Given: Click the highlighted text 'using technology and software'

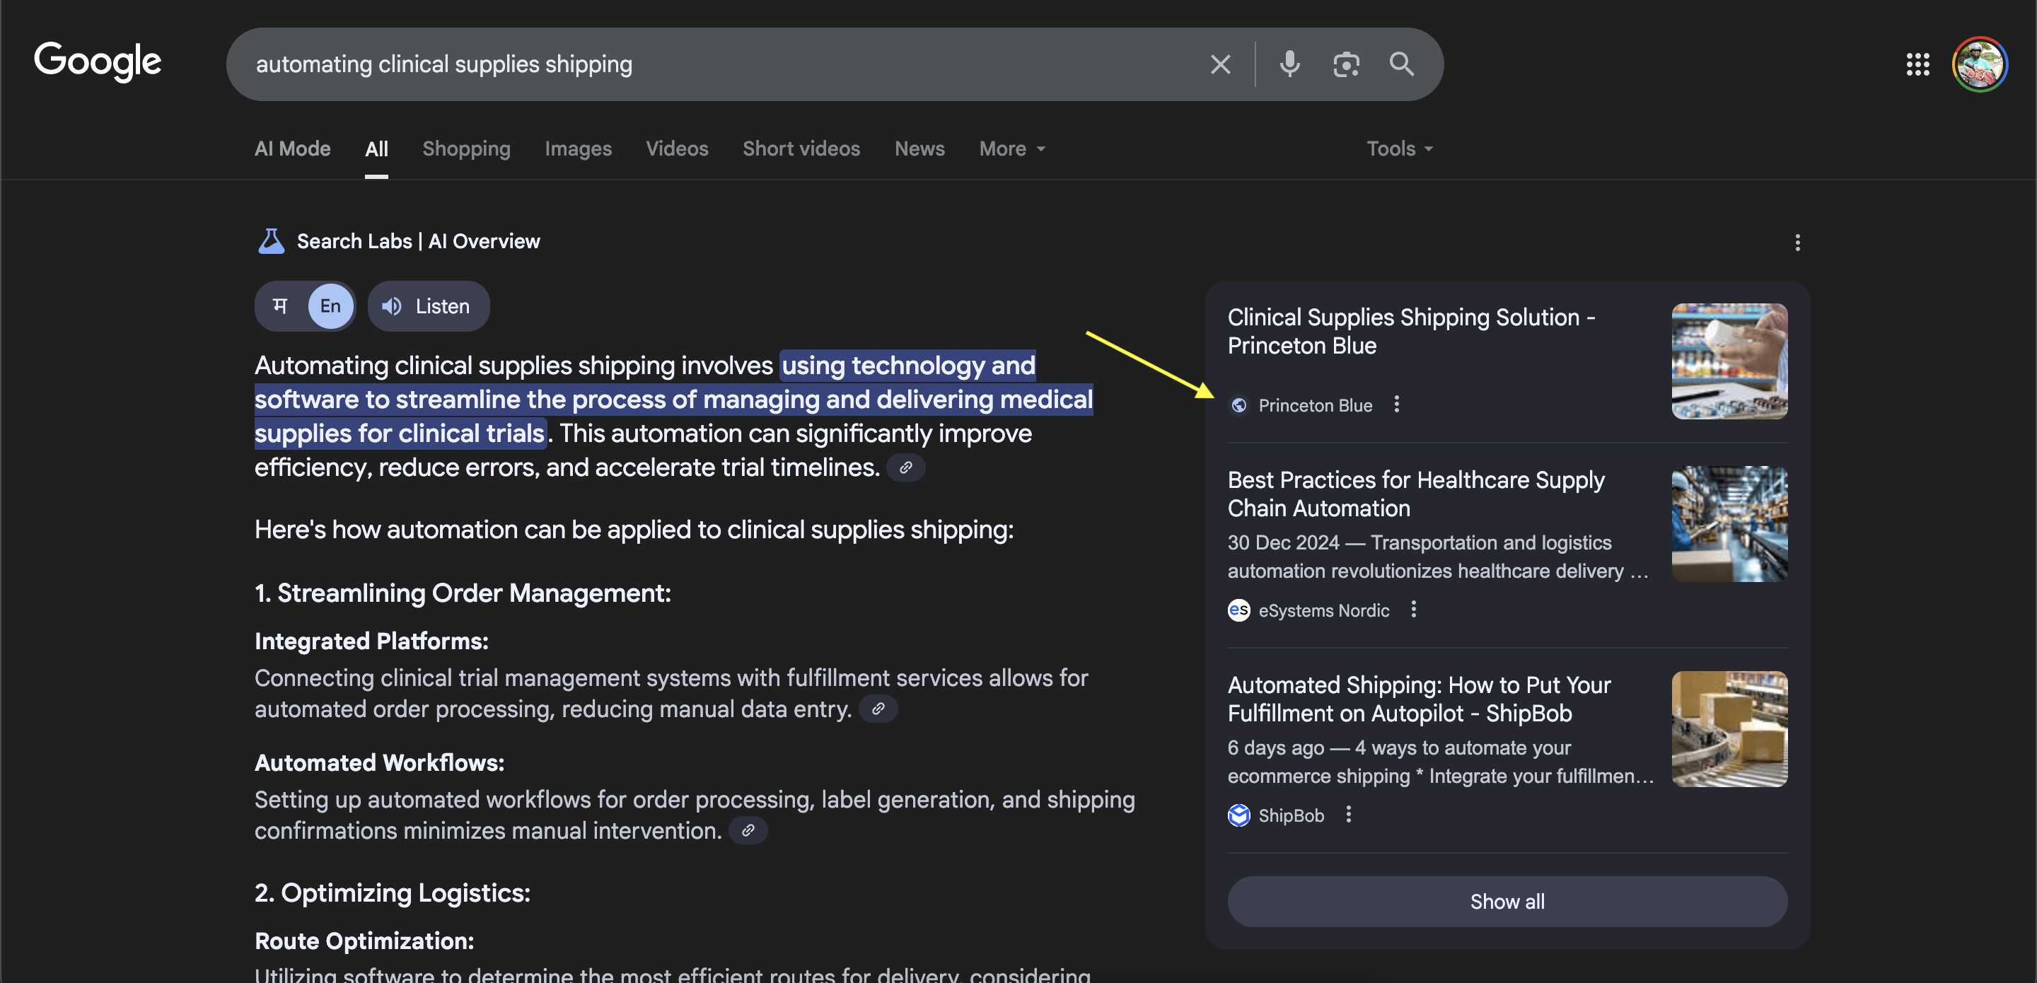Looking at the screenshot, I should (675, 382).
